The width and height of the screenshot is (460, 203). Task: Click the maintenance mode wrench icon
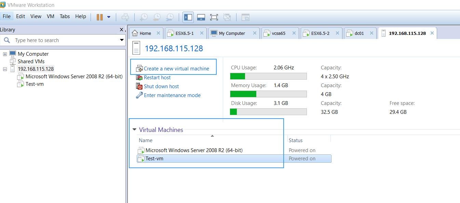[x=139, y=95]
